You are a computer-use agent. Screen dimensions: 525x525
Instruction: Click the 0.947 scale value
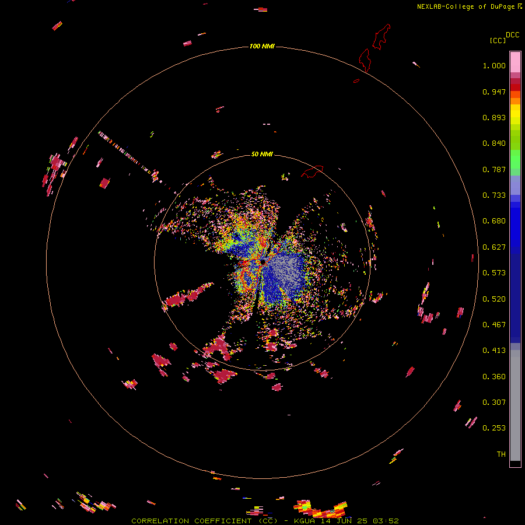494,92
